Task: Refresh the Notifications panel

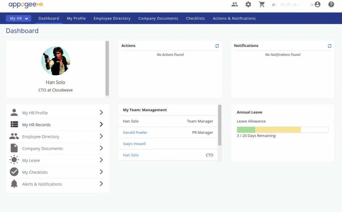Action: coord(330,46)
